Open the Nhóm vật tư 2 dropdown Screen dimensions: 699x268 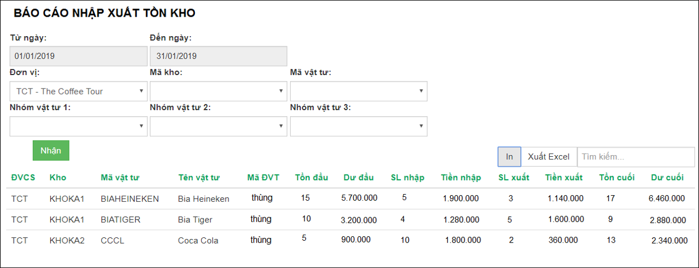pos(218,126)
